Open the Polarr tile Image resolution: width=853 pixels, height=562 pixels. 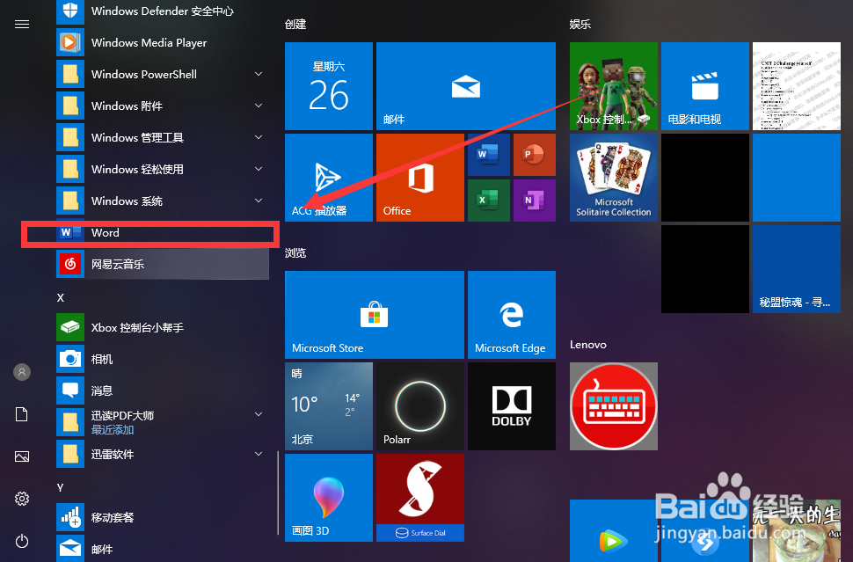(420, 405)
